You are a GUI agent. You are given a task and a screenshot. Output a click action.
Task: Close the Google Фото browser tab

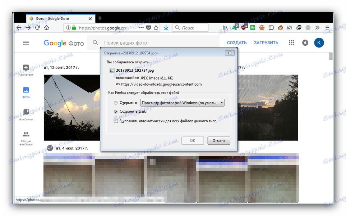point(90,19)
